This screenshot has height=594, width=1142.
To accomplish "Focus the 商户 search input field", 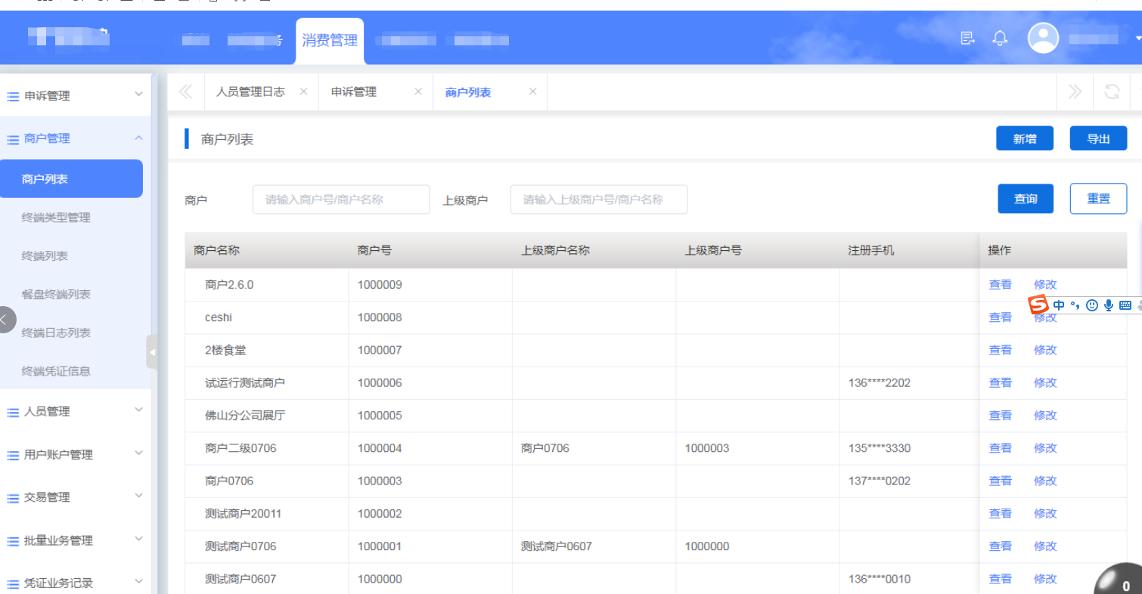I will 341,200.
